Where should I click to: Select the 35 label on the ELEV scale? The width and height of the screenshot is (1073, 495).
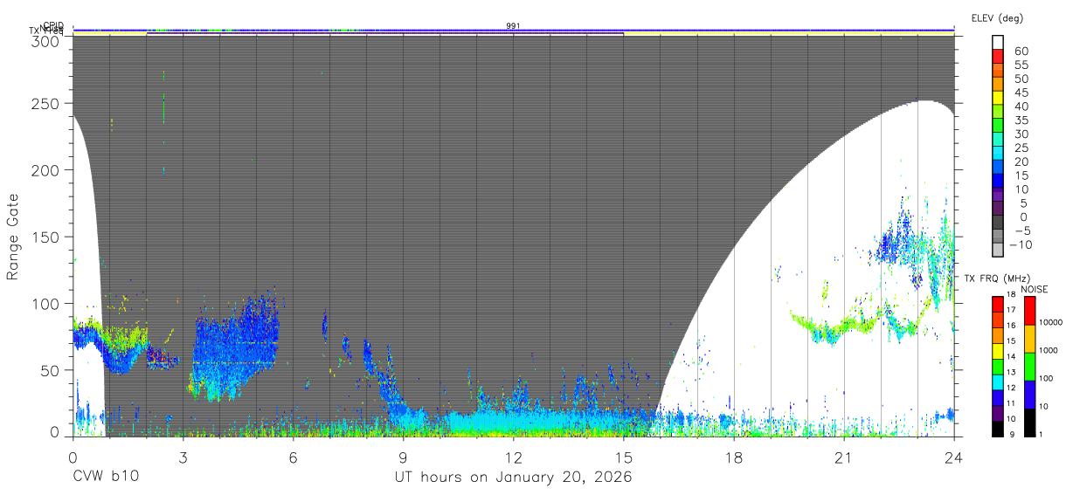[x=1021, y=120]
